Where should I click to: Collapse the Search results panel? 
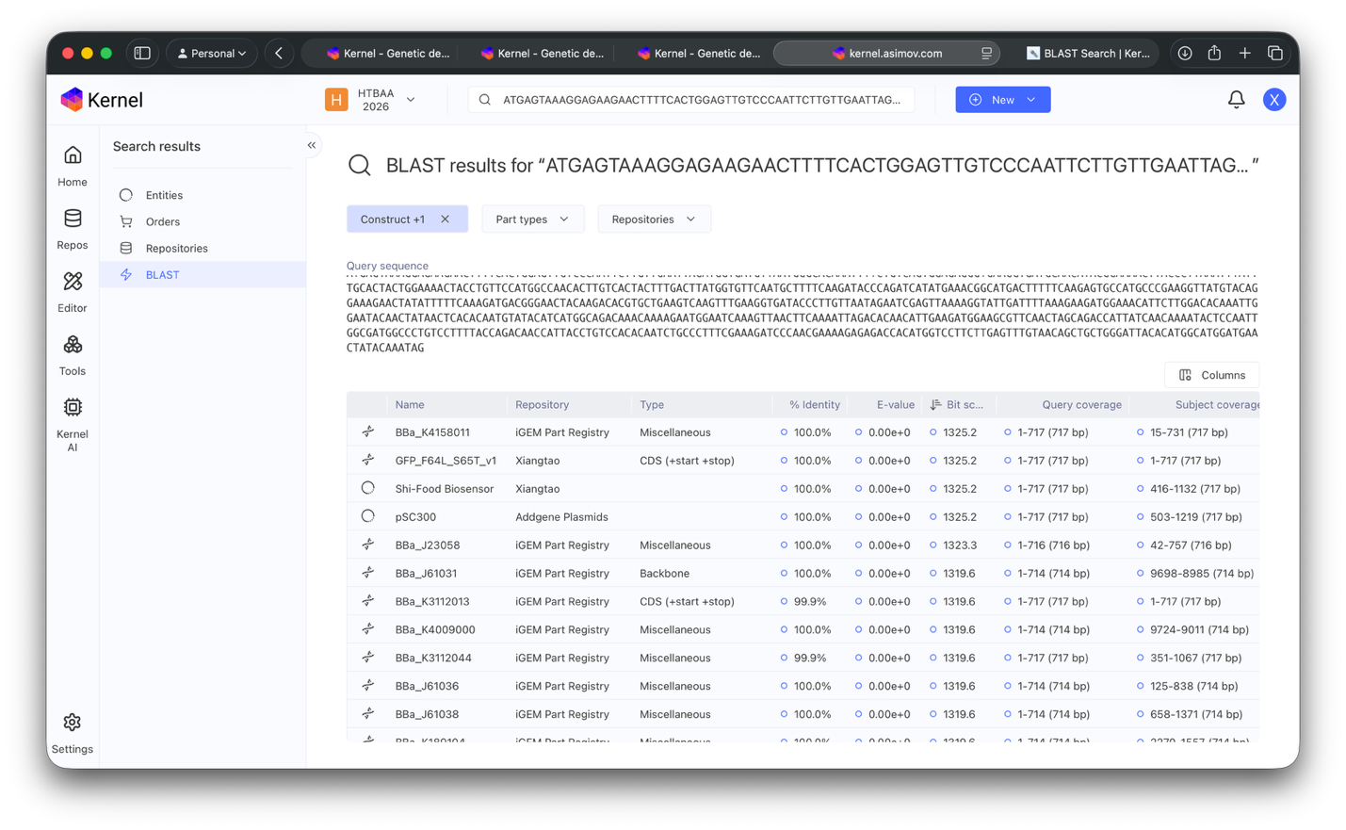[312, 145]
